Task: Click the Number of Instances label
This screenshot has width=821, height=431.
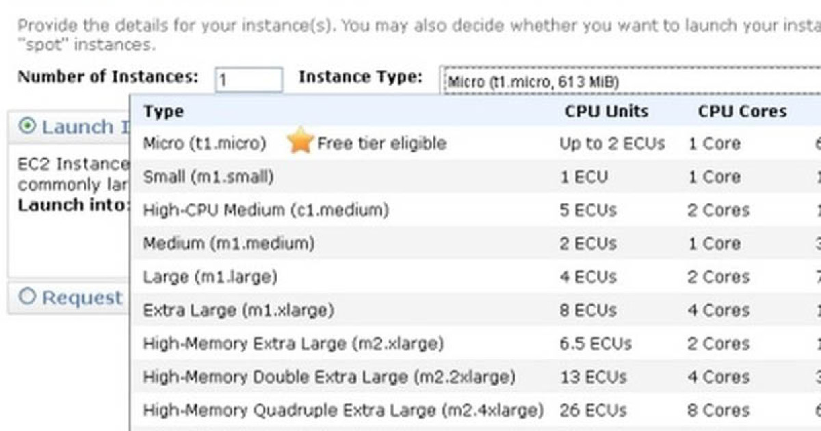Action: (x=108, y=77)
